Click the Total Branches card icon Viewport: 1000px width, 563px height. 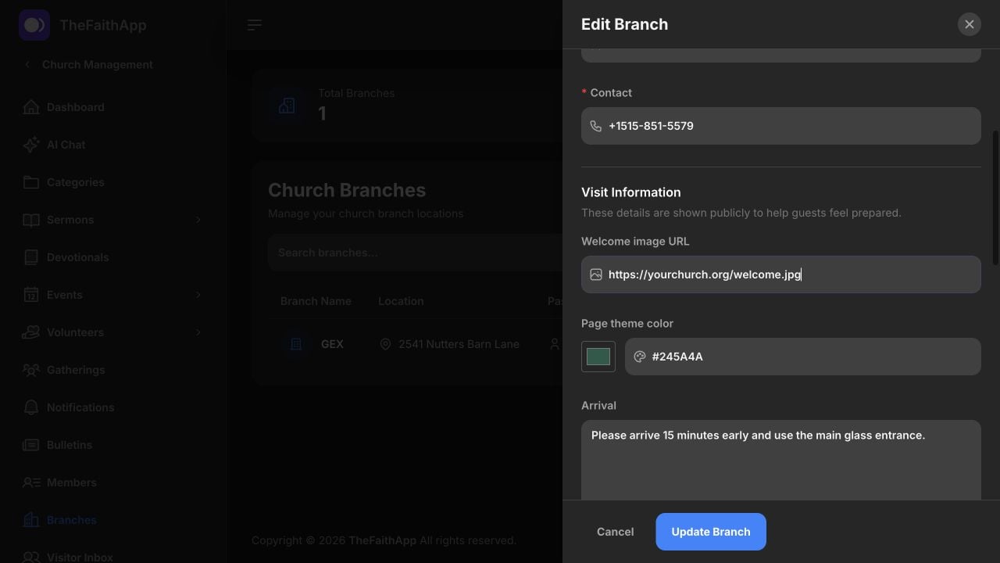(x=287, y=105)
